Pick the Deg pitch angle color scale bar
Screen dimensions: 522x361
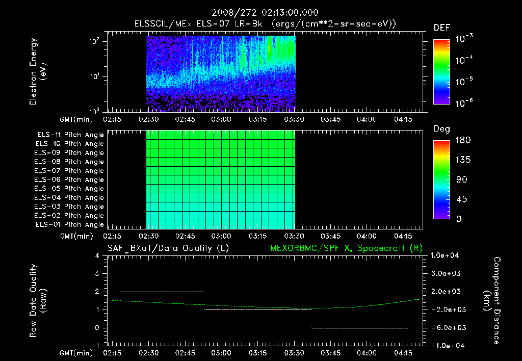441,179
